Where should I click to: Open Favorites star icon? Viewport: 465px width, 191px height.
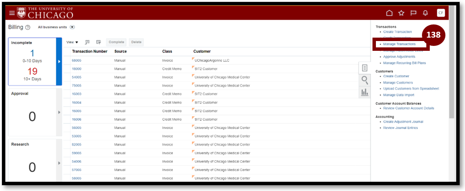click(x=401, y=13)
